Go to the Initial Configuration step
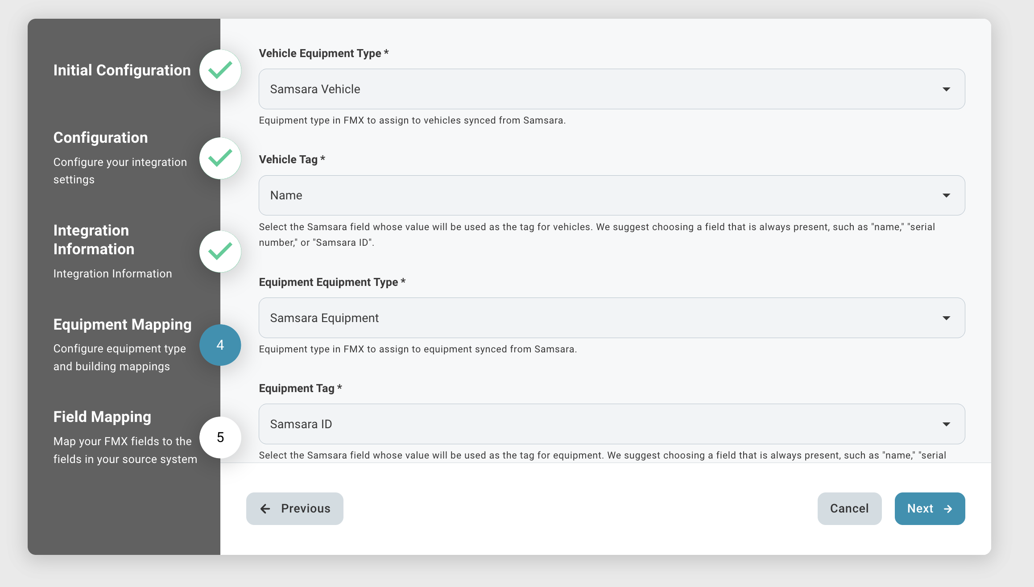This screenshot has height=587, width=1034. click(x=122, y=70)
